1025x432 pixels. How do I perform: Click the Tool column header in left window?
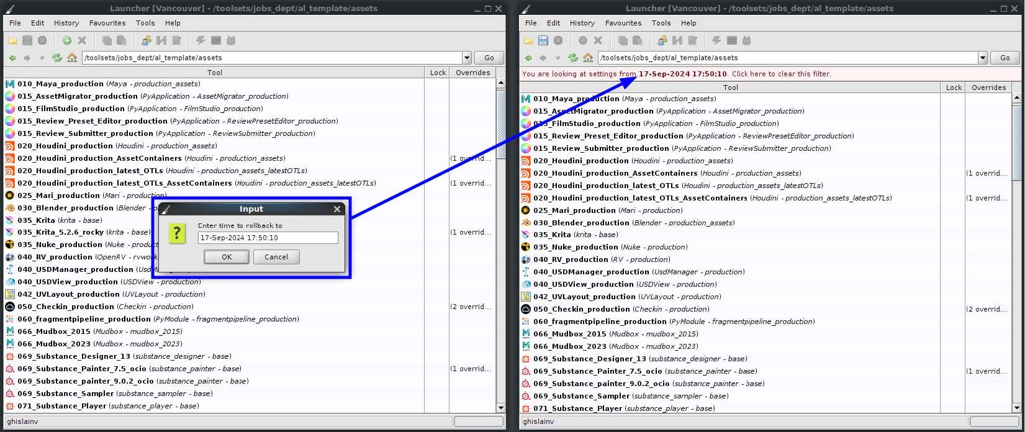pyautogui.click(x=215, y=73)
